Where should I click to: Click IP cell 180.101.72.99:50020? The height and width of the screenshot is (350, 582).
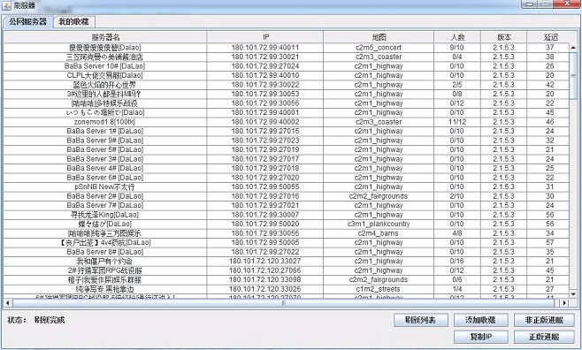pos(265,224)
